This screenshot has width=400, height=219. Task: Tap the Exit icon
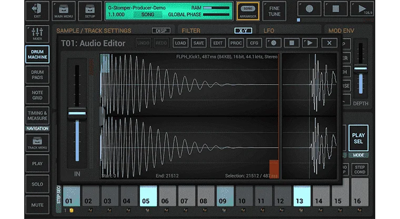(37, 11)
